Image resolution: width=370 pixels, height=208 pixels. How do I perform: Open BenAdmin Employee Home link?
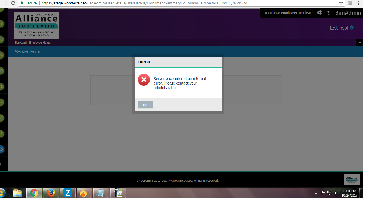pyautogui.click(x=33, y=43)
